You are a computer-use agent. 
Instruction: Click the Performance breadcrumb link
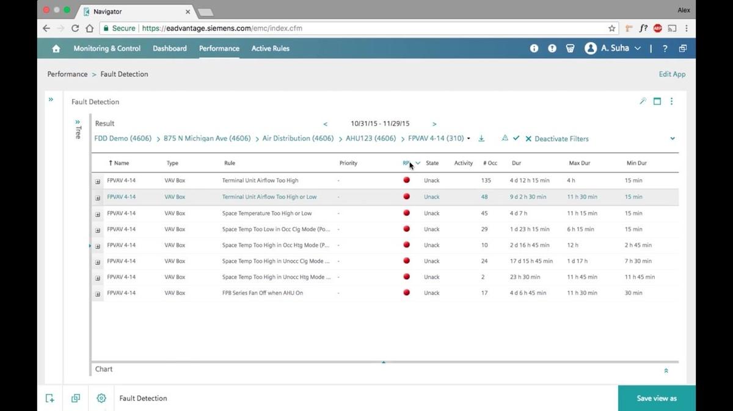point(67,74)
